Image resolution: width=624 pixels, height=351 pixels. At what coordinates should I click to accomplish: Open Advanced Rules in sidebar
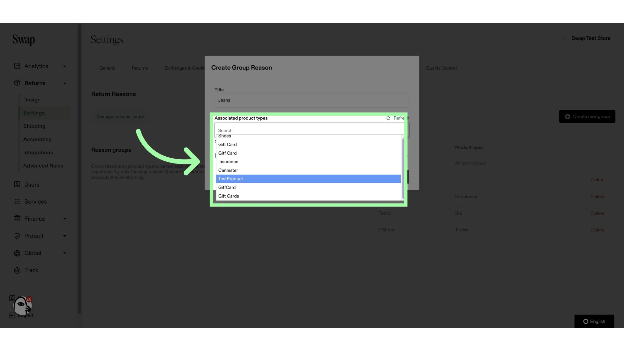(x=43, y=166)
